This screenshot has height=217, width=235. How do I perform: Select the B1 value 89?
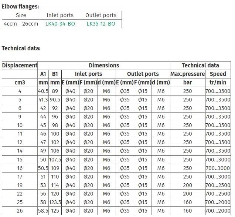tap(55, 91)
